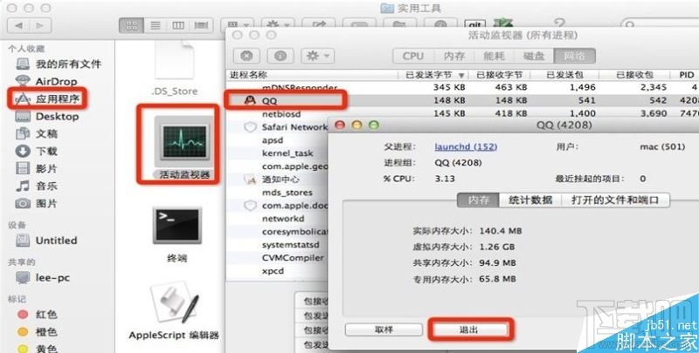Open 应用程序 folder in sidebar
This screenshot has width=699, height=353.
coord(47,98)
